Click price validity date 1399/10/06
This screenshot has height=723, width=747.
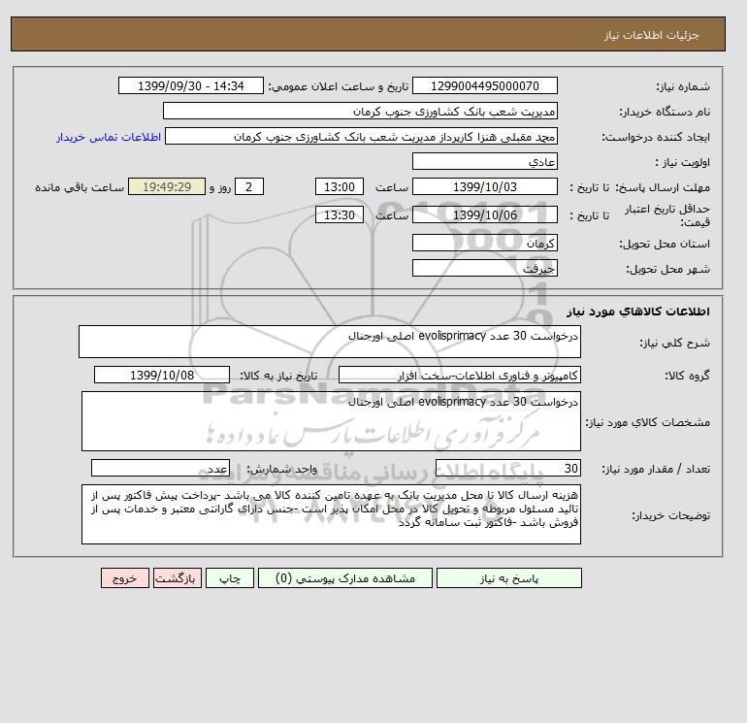pyautogui.click(x=484, y=214)
